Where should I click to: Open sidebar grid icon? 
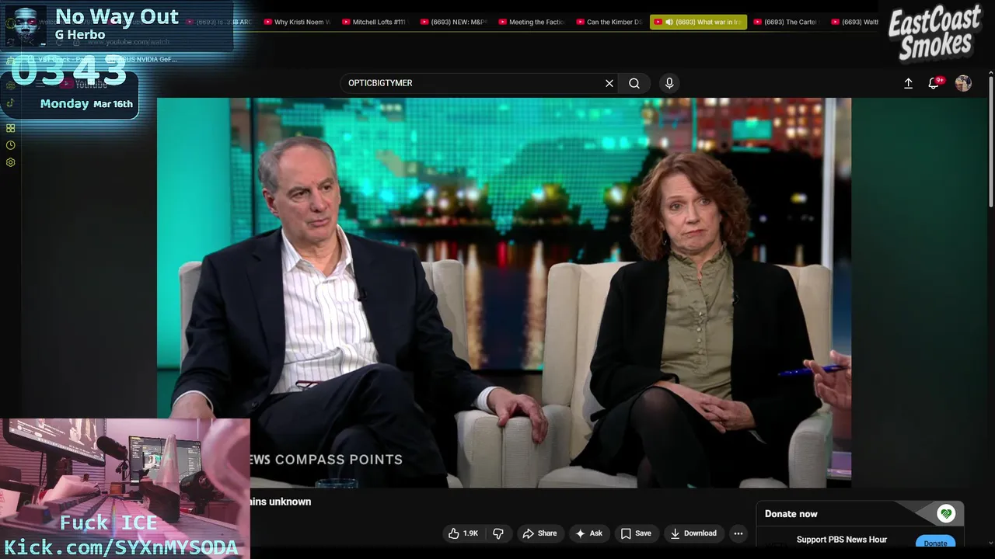11,128
